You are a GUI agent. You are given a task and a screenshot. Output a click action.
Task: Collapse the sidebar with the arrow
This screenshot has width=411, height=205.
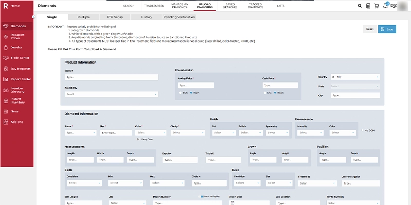[x=33, y=17]
